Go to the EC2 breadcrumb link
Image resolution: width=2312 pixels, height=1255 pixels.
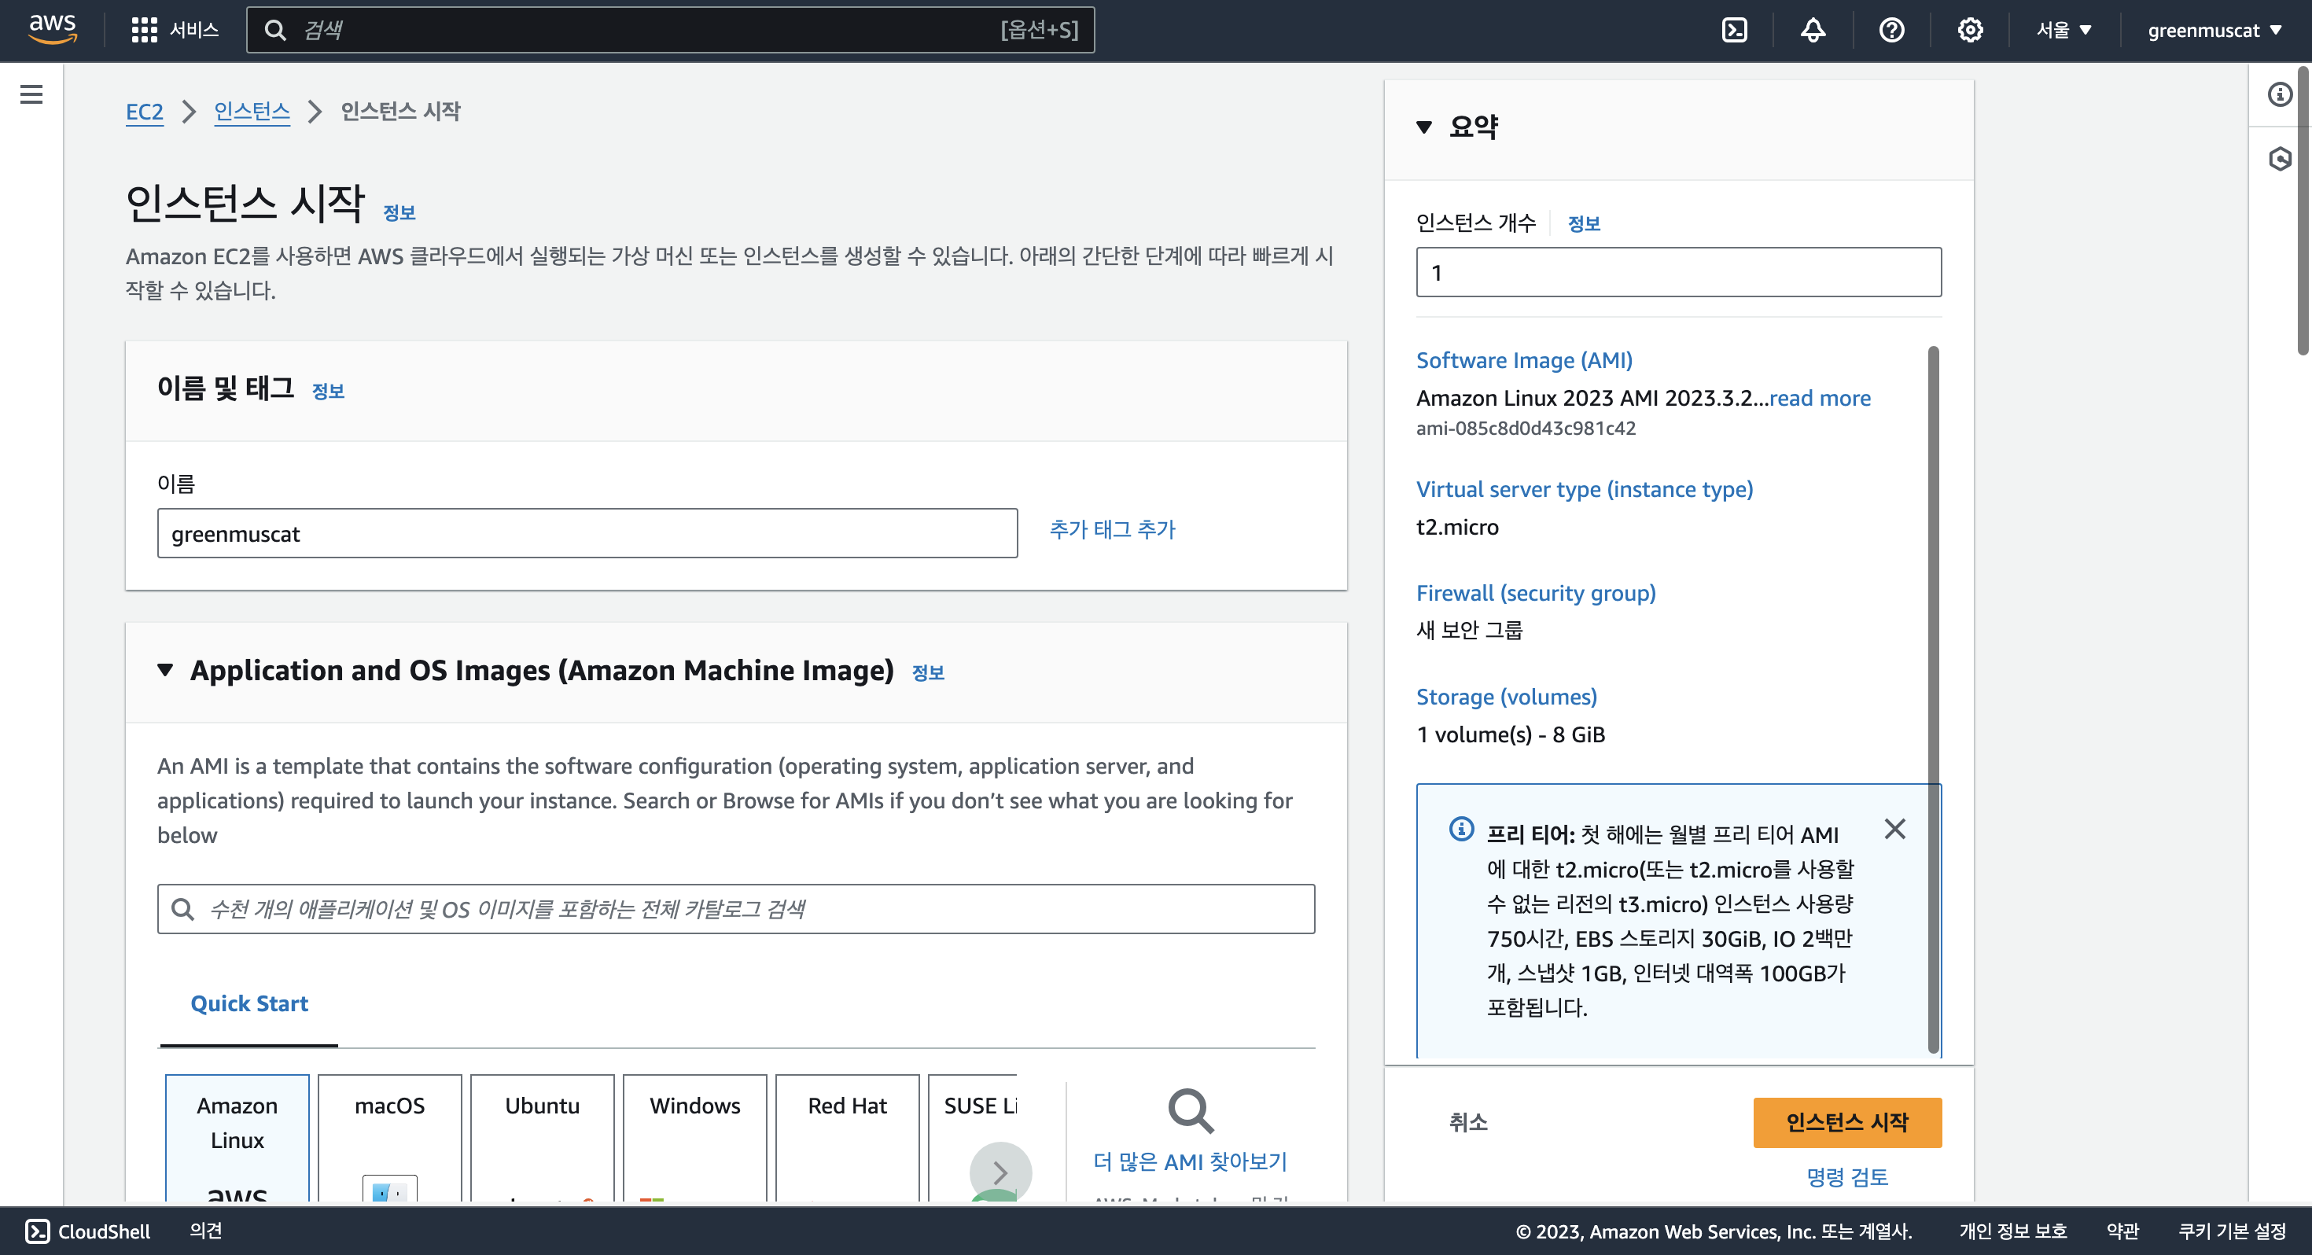[145, 112]
